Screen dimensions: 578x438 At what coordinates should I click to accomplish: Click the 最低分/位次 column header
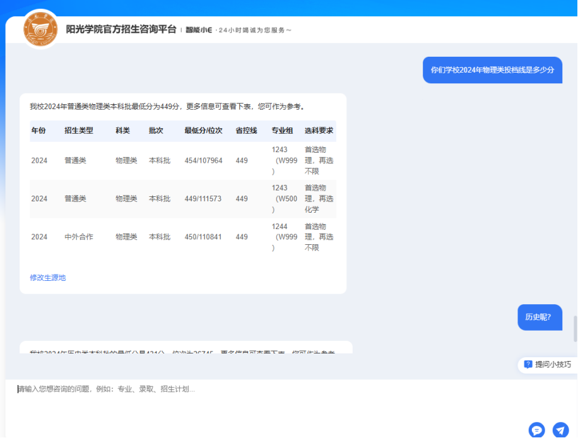coord(203,131)
